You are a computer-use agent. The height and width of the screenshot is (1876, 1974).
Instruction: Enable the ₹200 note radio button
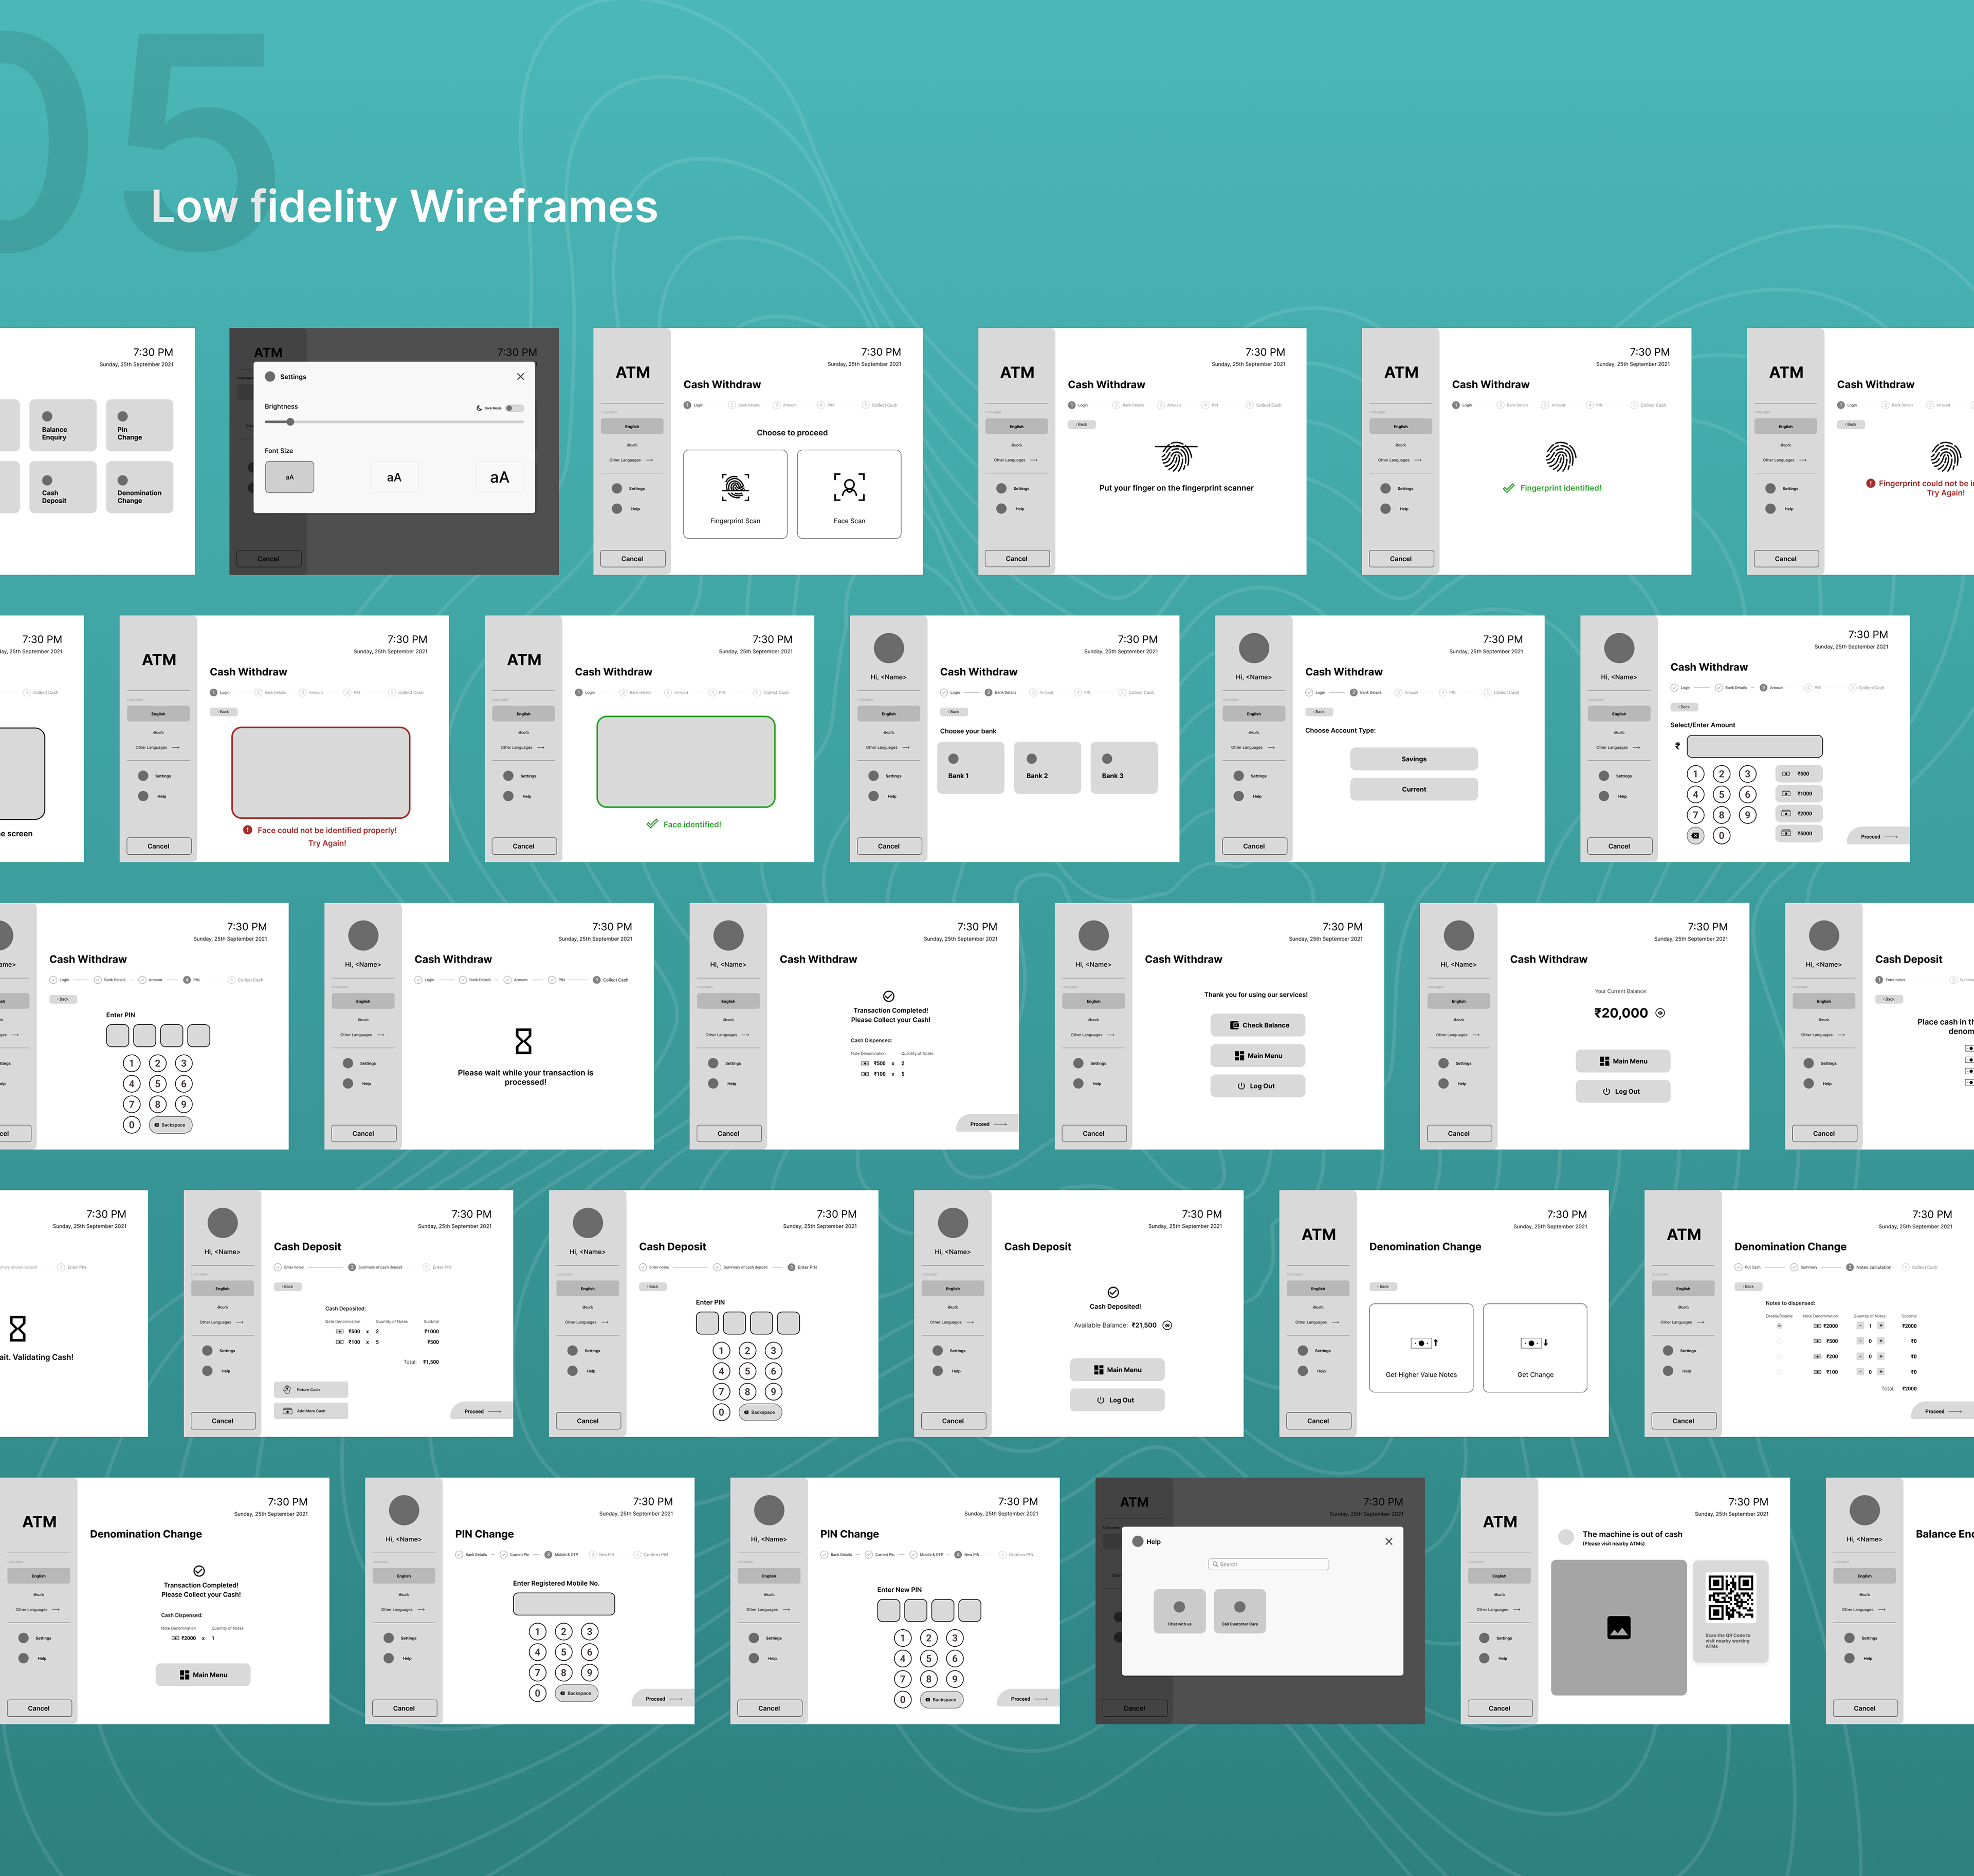click(1779, 1357)
